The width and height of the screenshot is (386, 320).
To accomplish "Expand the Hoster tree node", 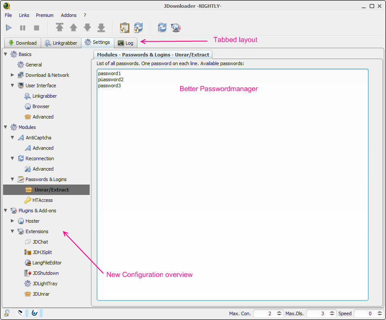I will tap(13, 221).
